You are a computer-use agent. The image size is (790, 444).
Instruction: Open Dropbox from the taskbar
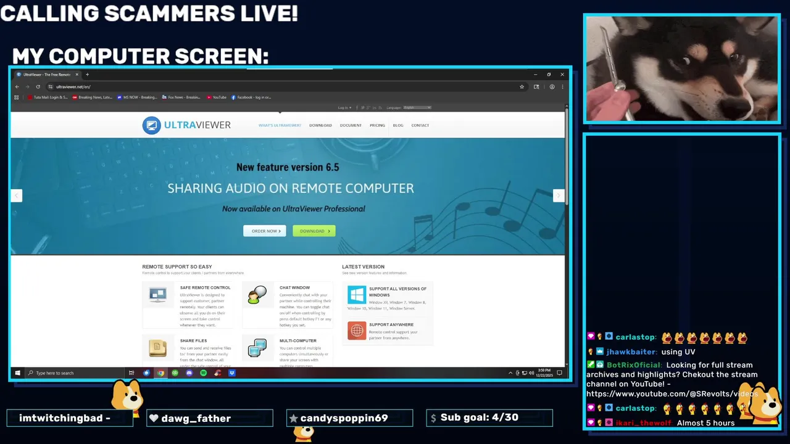[232, 373]
